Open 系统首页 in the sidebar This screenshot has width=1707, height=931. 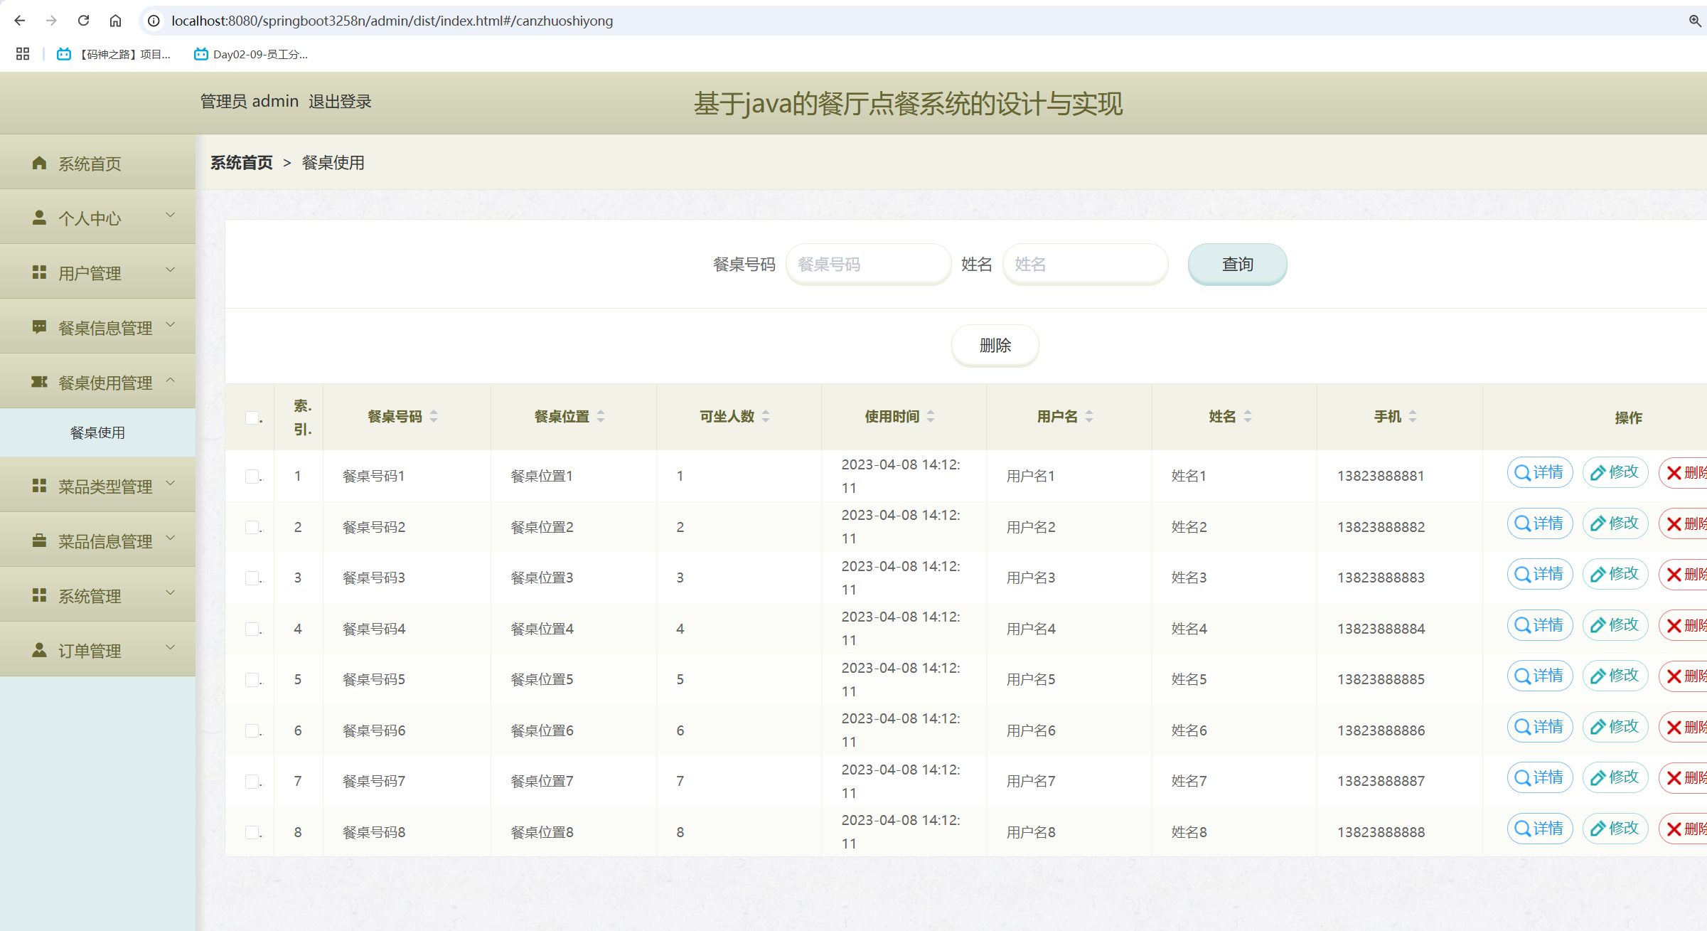click(x=97, y=163)
